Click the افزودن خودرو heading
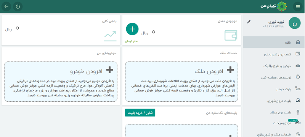Screen dimensions: 305x137 86,71
